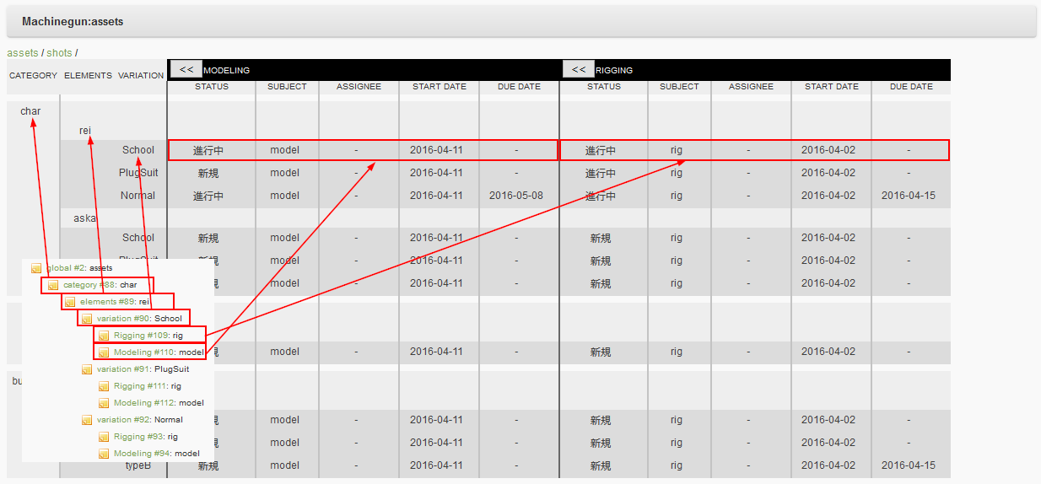Image resolution: width=1041 pixels, height=484 pixels.
Task: Click rigging status '進行中' in rei School row
Action: [x=601, y=150]
